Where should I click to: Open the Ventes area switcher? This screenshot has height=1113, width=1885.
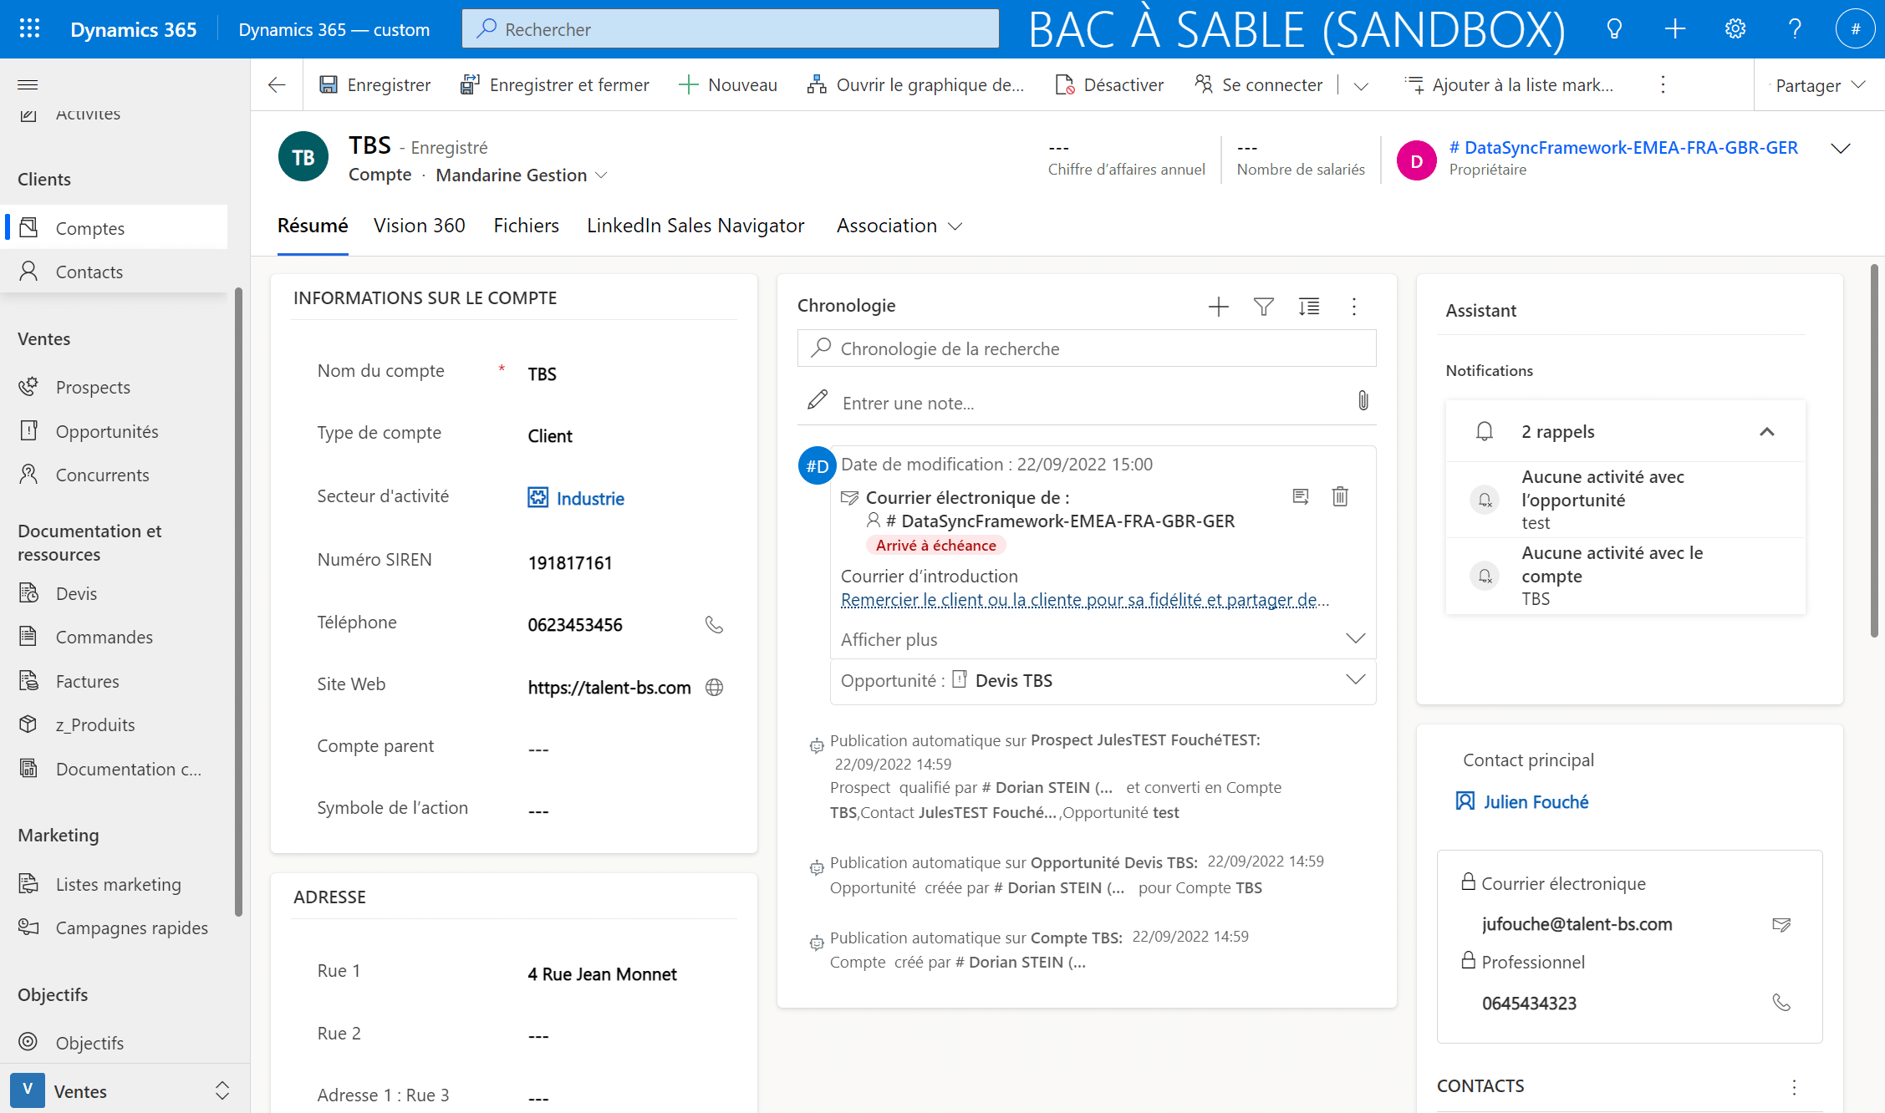tap(125, 1090)
